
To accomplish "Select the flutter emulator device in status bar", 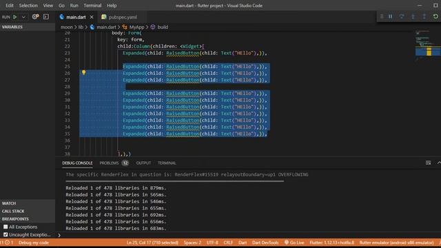I will tap(397, 242).
